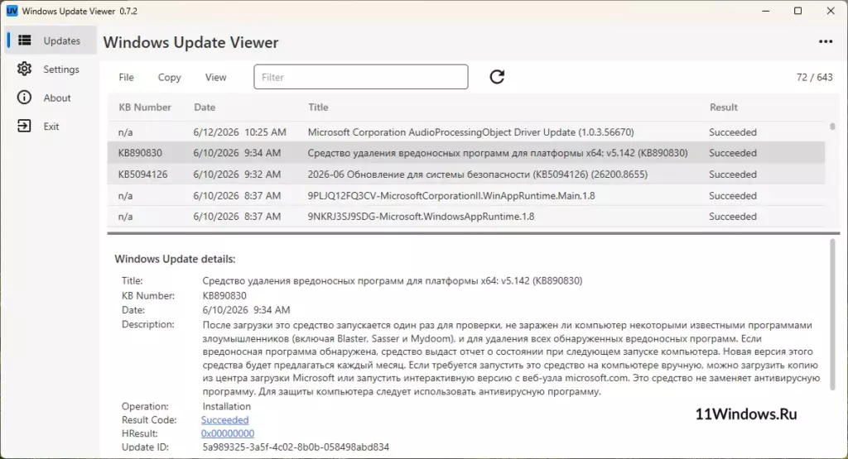The height and width of the screenshot is (459, 848).
Task: Follow the Succeeded result code link
Action: click(x=225, y=419)
